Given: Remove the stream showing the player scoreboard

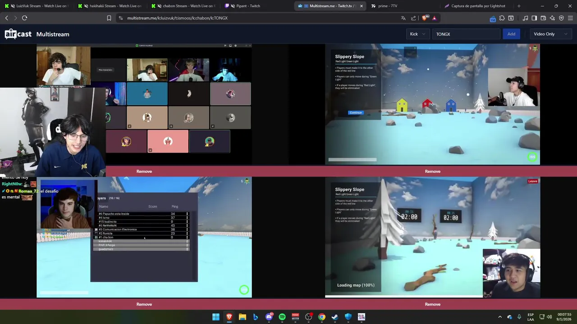Looking at the screenshot, I should pyautogui.click(x=144, y=304).
